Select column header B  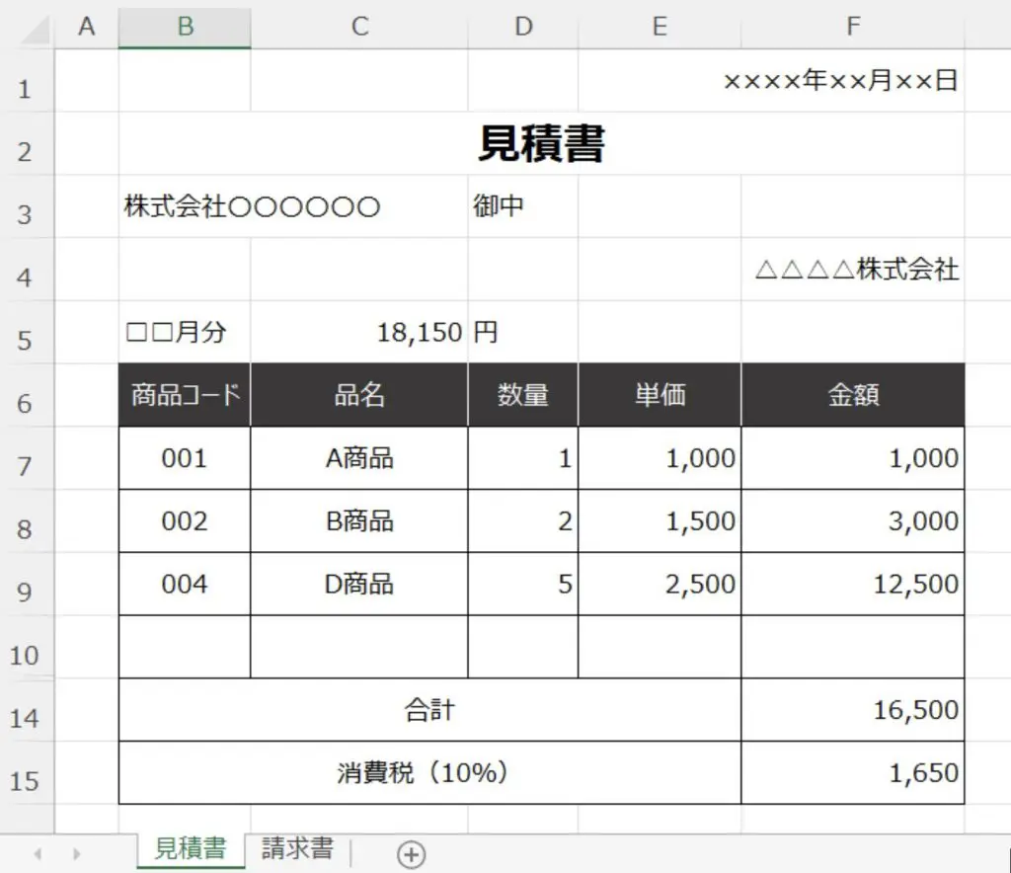tap(185, 27)
